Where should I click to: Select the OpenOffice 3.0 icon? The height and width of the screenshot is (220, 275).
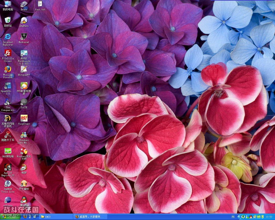pos(8,88)
